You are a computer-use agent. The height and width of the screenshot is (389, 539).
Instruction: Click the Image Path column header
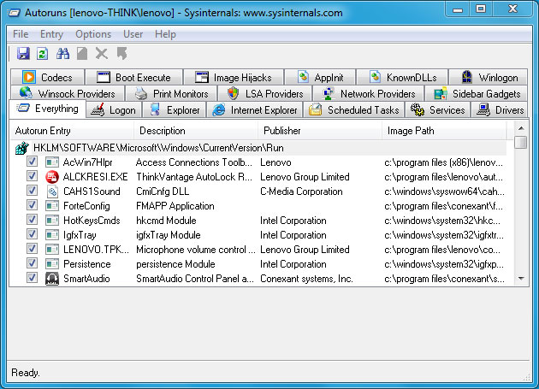pyautogui.click(x=411, y=131)
